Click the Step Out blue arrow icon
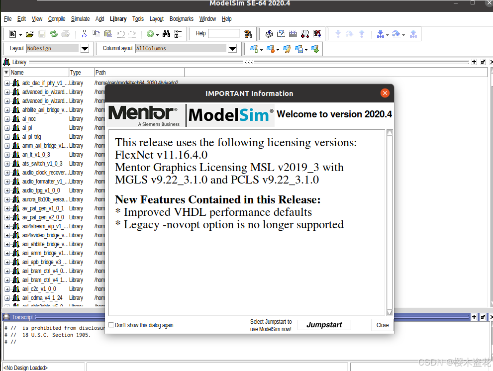 (362, 34)
